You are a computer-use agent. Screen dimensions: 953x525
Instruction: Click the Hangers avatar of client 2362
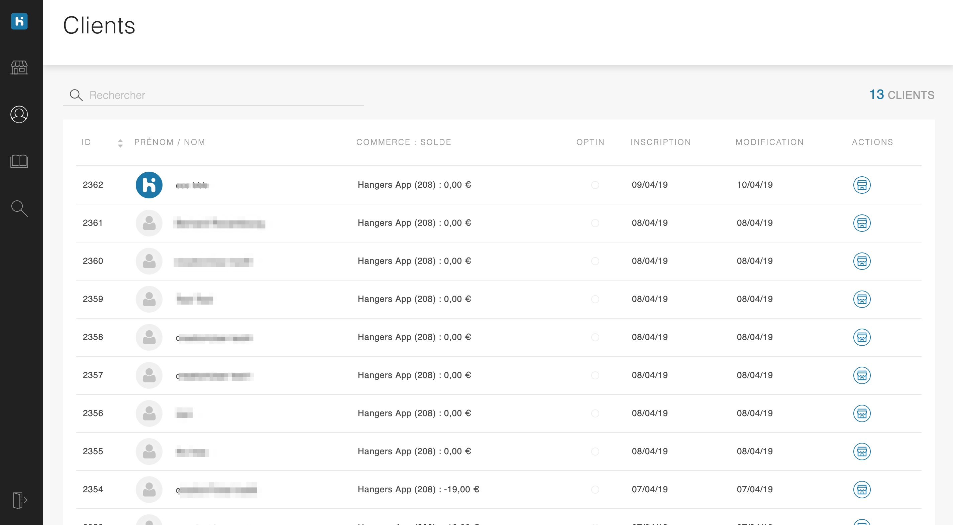click(149, 185)
